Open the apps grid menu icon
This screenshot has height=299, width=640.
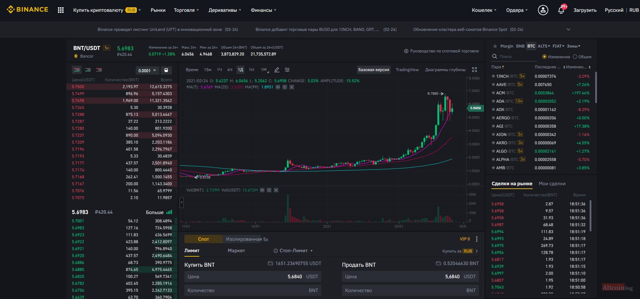click(61, 10)
